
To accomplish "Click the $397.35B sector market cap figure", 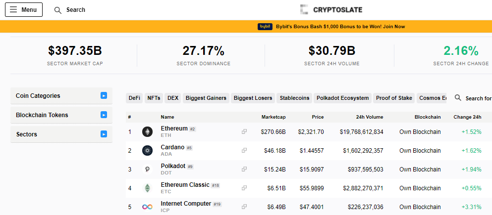I will 75,51.
